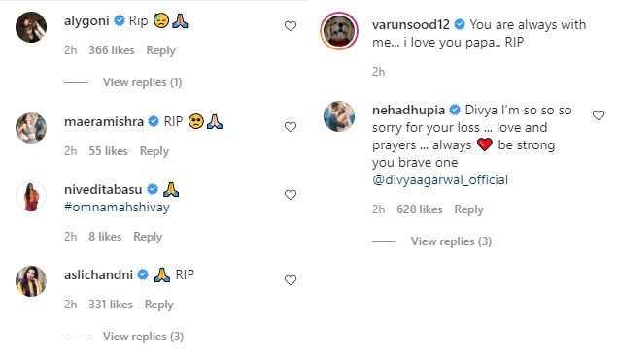Open alygoni's profile picture
This screenshot has height=353, width=618.
coord(31,27)
